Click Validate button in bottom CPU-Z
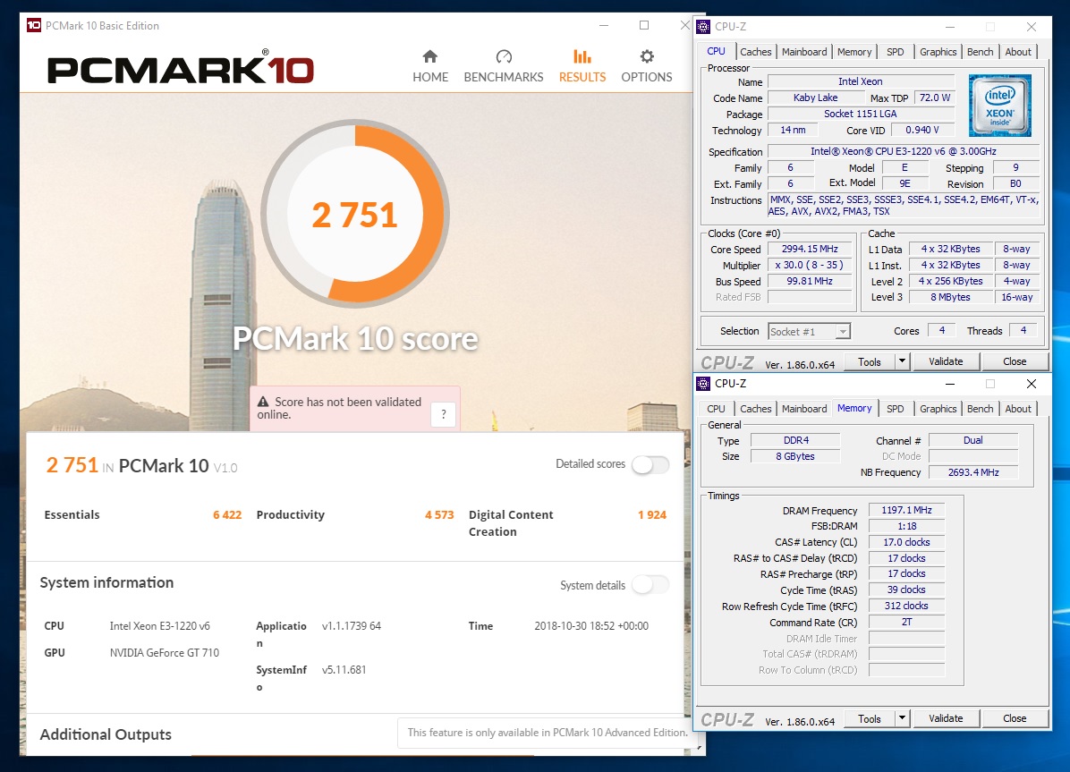This screenshot has width=1070, height=772. coord(945,718)
